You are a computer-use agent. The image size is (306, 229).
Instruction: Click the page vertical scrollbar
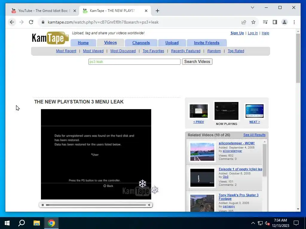[x=298, y=58]
